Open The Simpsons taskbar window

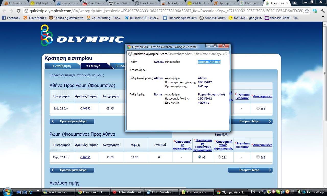(196, 192)
